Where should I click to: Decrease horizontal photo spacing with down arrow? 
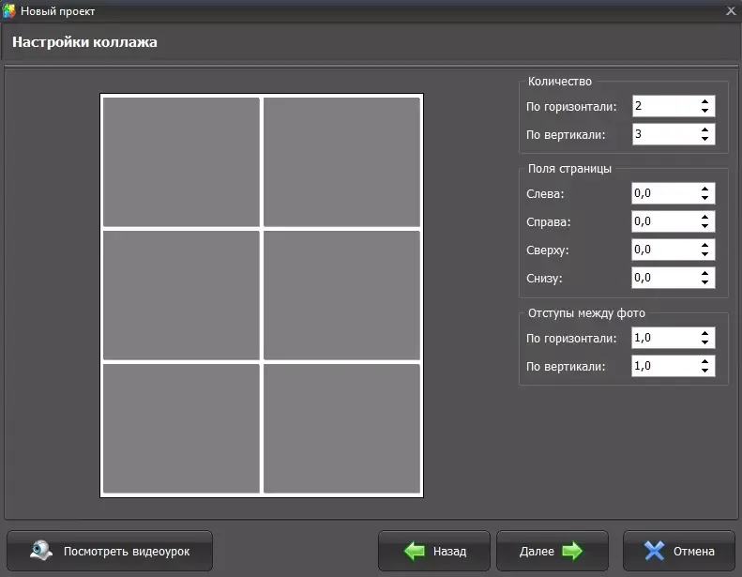(x=704, y=342)
